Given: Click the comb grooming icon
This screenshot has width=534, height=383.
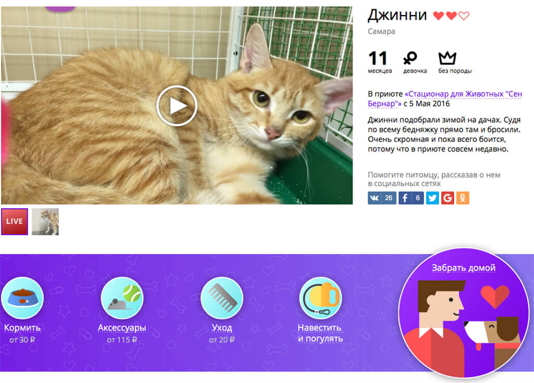Looking at the screenshot, I should point(222,298).
